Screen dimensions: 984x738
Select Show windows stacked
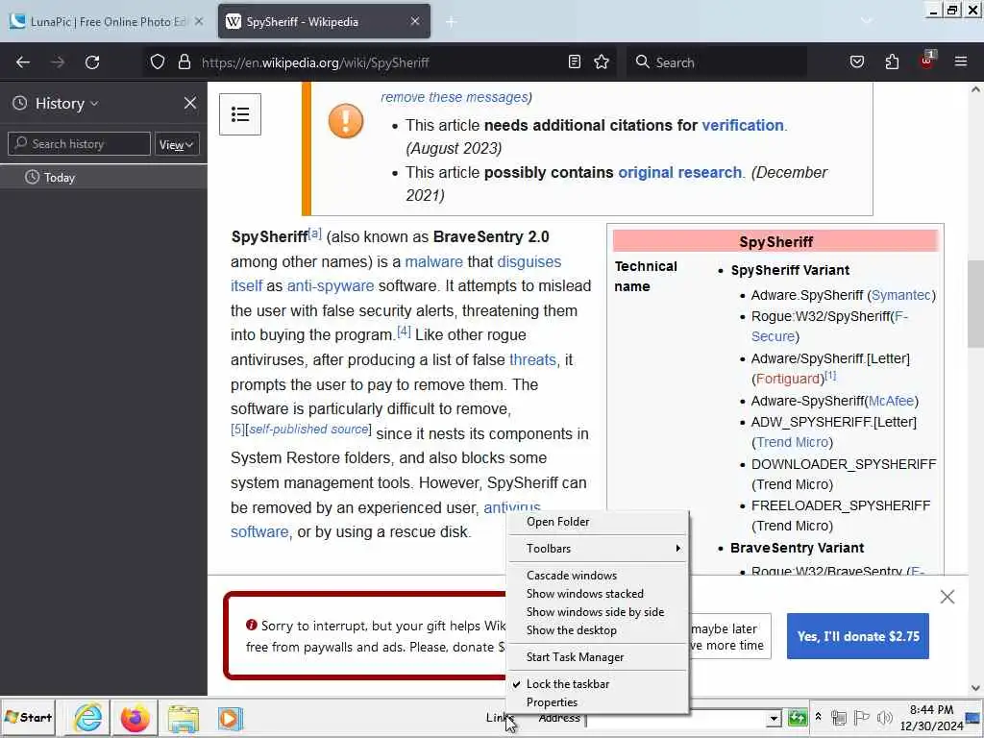coord(598,594)
